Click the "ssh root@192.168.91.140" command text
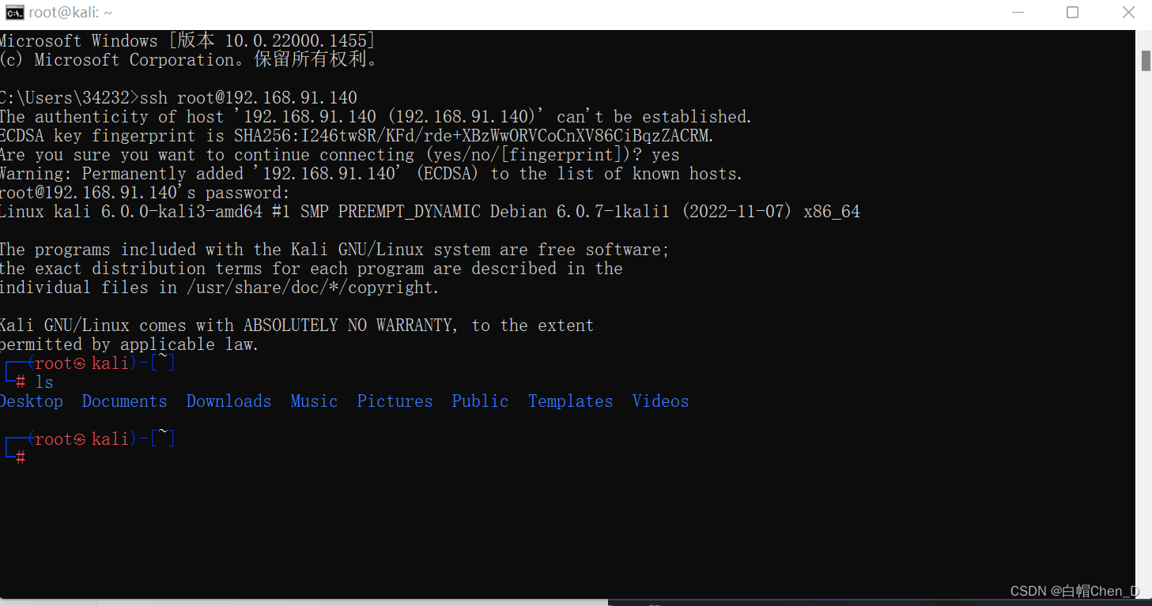The height and width of the screenshot is (606, 1152). (x=247, y=98)
